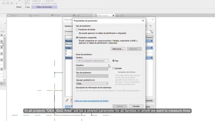Click the Editor de familias panel label
This screenshot has width=215, height=121.
(x=44, y=7)
